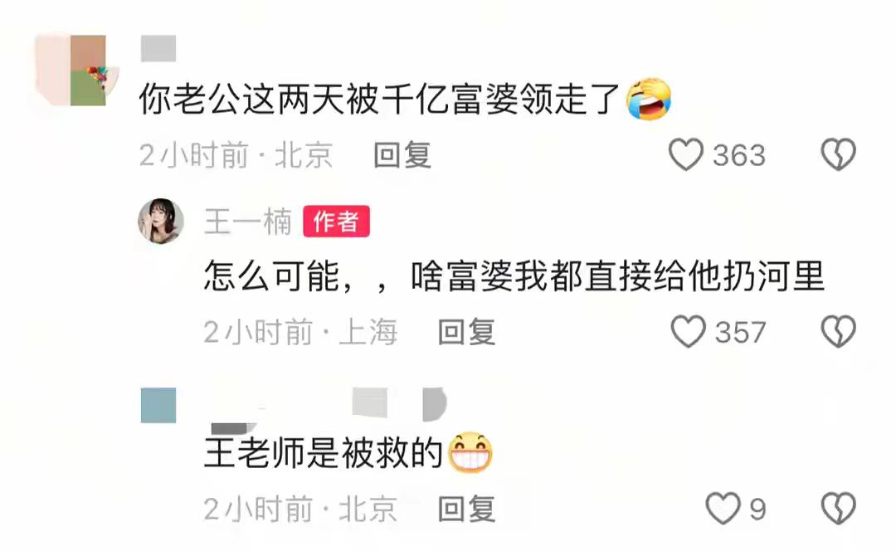Click the red 作者 badge
This screenshot has height=551, width=896.
point(336,222)
